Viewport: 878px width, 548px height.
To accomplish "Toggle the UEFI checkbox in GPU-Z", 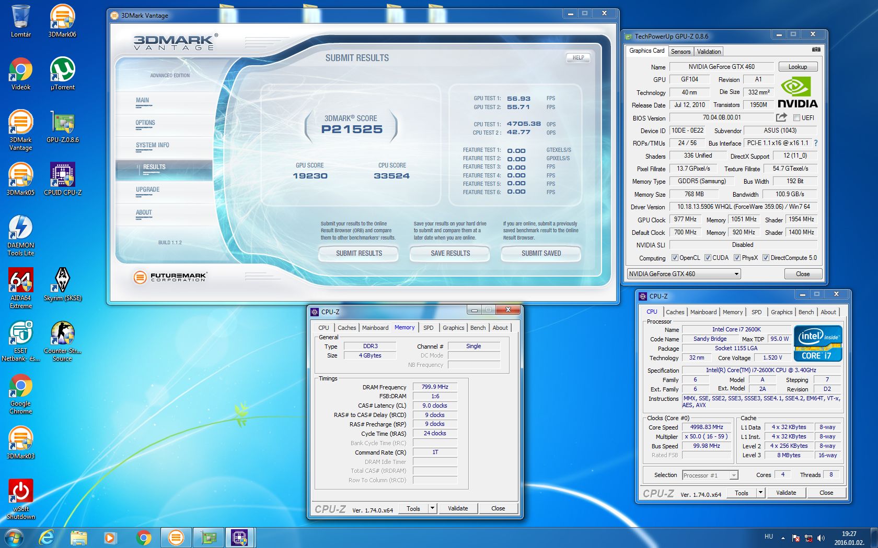I will click(x=797, y=118).
